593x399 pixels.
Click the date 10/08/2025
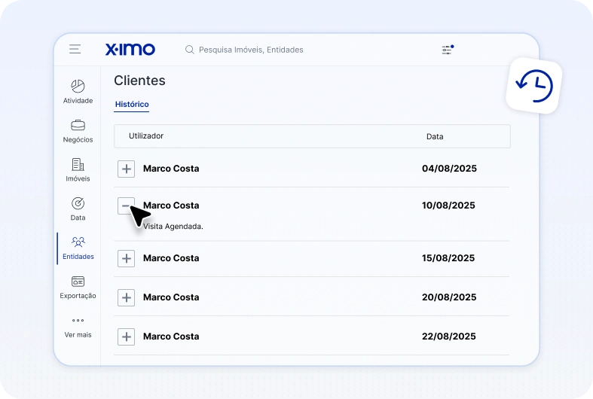(x=448, y=206)
